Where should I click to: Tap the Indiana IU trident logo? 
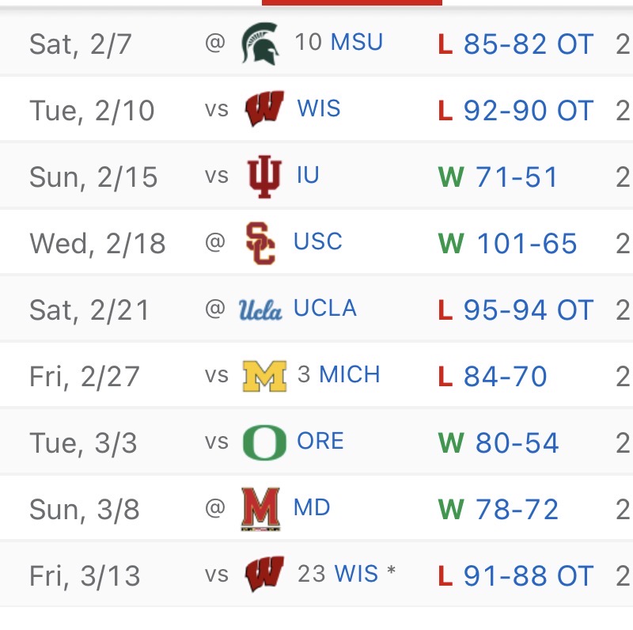(x=264, y=176)
